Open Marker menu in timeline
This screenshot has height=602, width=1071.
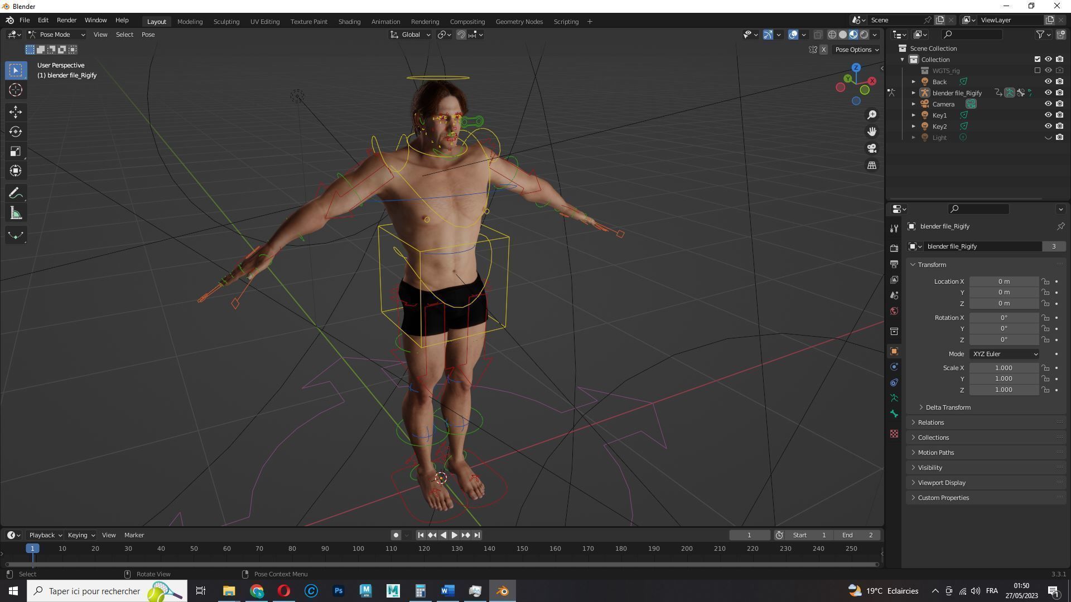coord(134,535)
